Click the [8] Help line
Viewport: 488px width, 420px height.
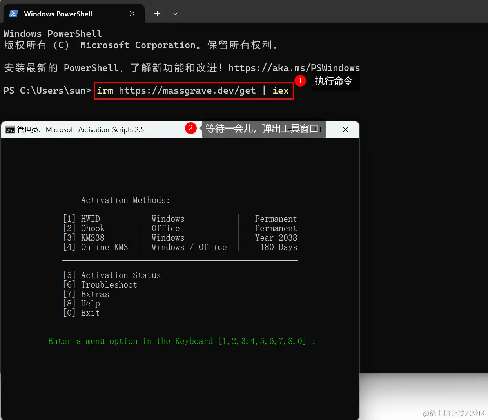(x=82, y=303)
